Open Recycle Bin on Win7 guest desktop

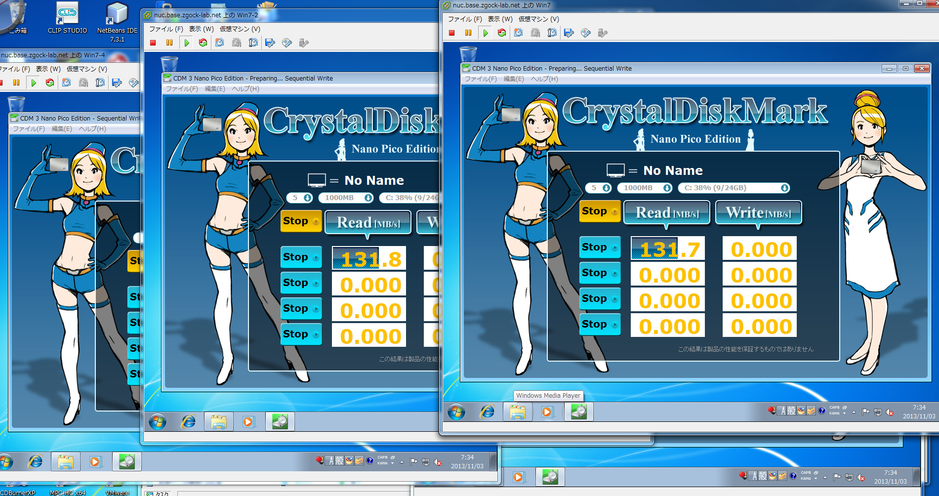[468, 54]
